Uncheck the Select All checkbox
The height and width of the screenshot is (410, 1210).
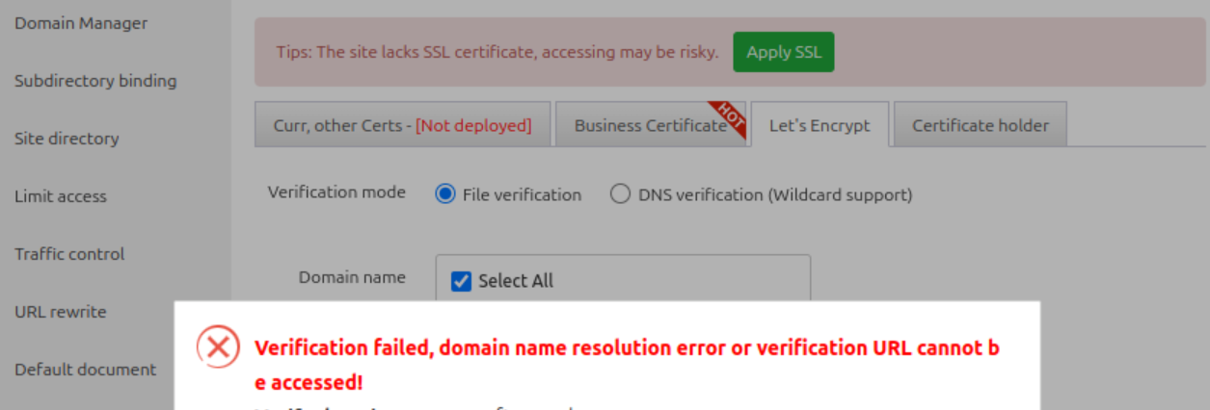[462, 281]
